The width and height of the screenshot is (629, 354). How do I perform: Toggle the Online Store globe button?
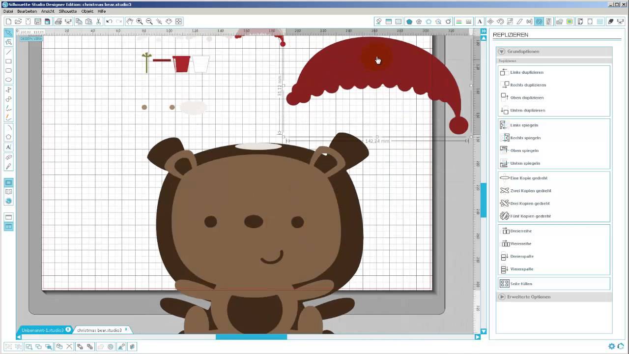click(8, 201)
